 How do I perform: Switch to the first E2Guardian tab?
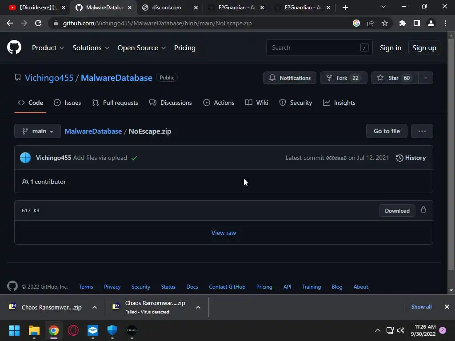pyautogui.click(x=237, y=8)
